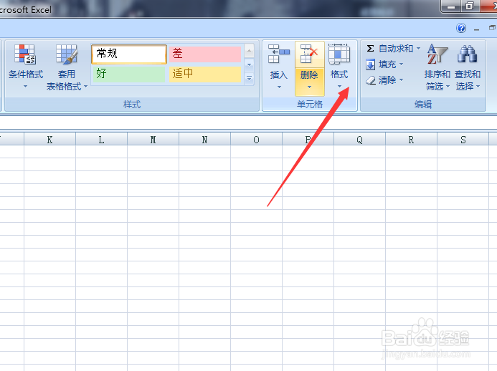Apply the Good (好) cell style
497x371 pixels.
[128, 74]
